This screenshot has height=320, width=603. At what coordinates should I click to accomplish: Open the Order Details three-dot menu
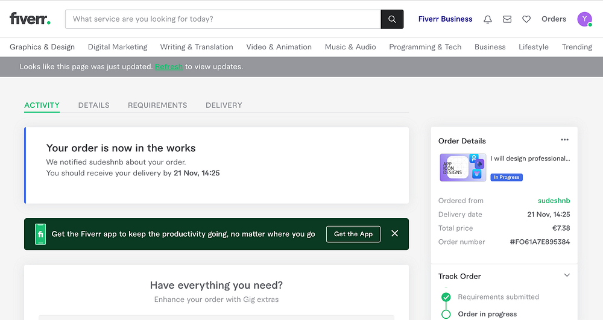[564, 140]
